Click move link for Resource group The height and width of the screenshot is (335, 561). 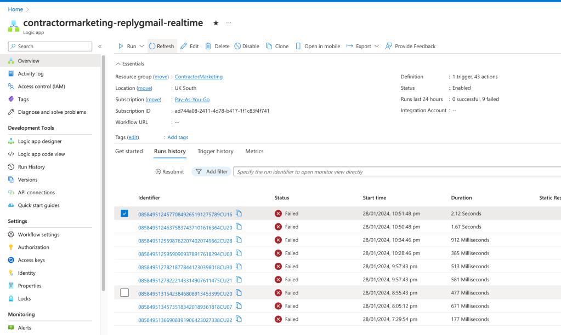[161, 77]
